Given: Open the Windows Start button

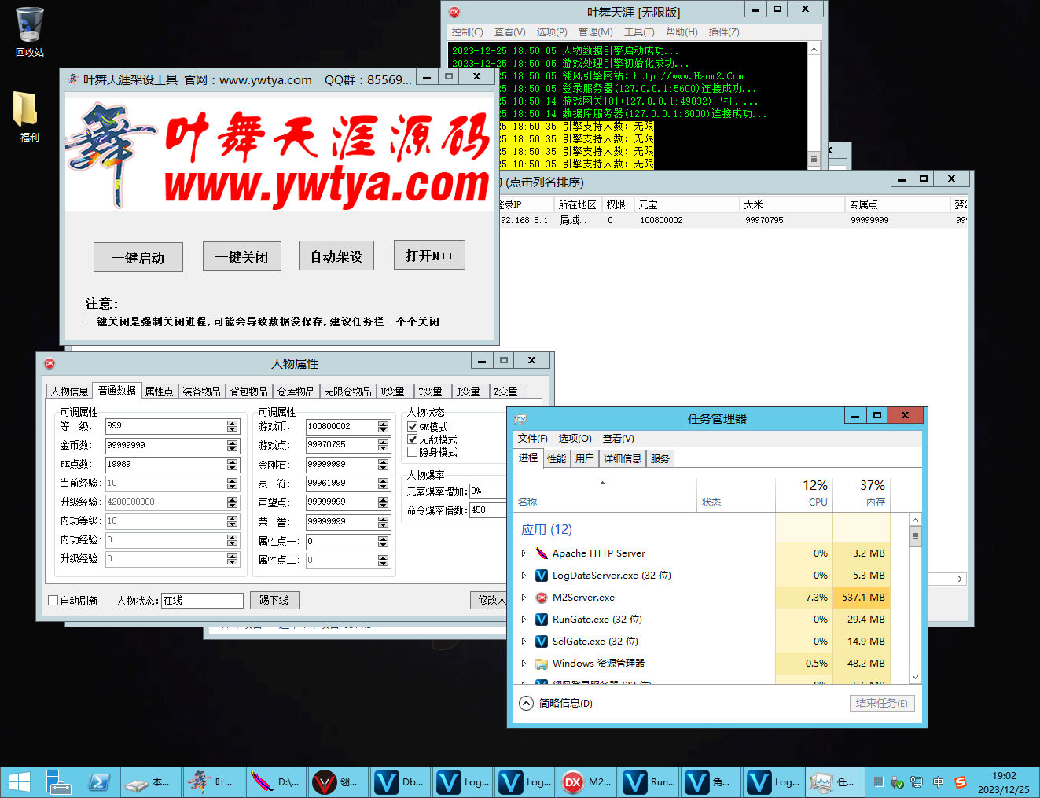Looking at the screenshot, I should pyautogui.click(x=19, y=782).
